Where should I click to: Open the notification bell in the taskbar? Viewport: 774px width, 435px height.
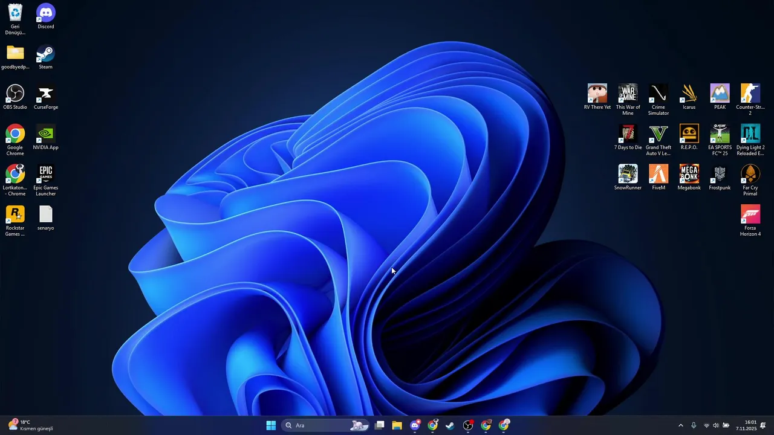763,425
